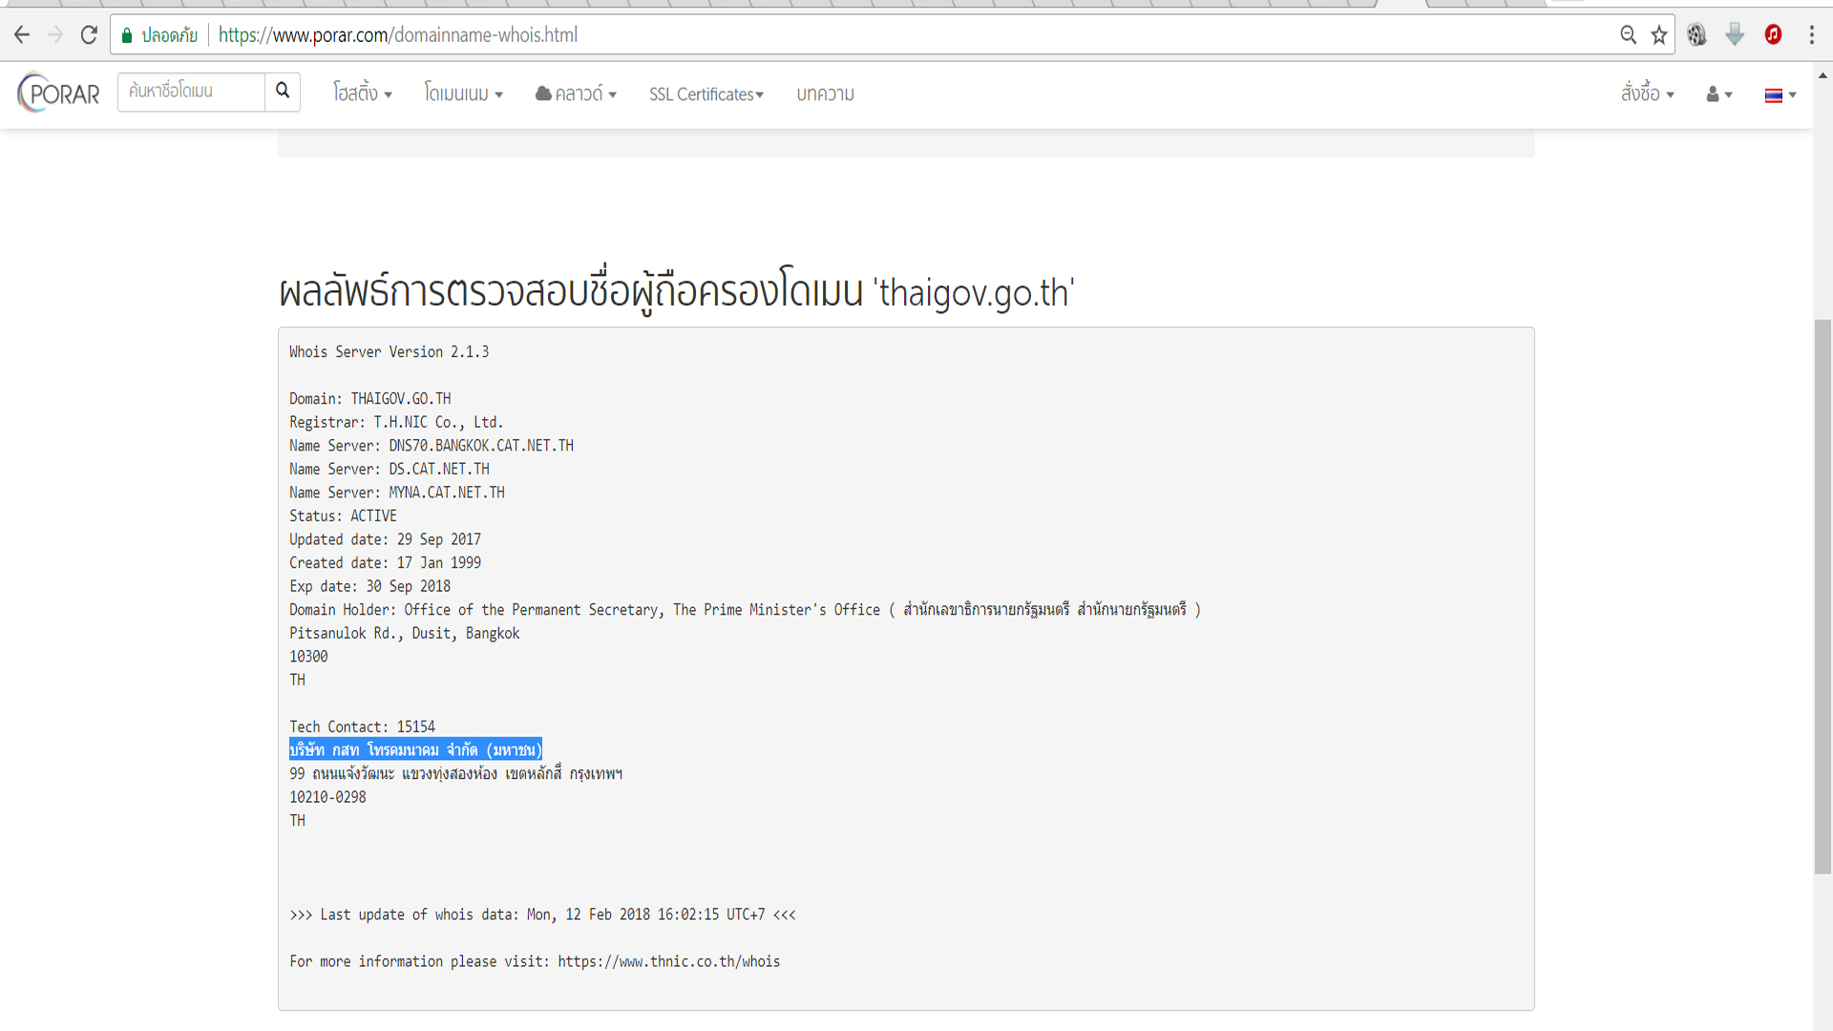Open the Thai flag language selector
Viewport: 1833px width, 1031px height.
pyautogui.click(x=1780, y=95)
